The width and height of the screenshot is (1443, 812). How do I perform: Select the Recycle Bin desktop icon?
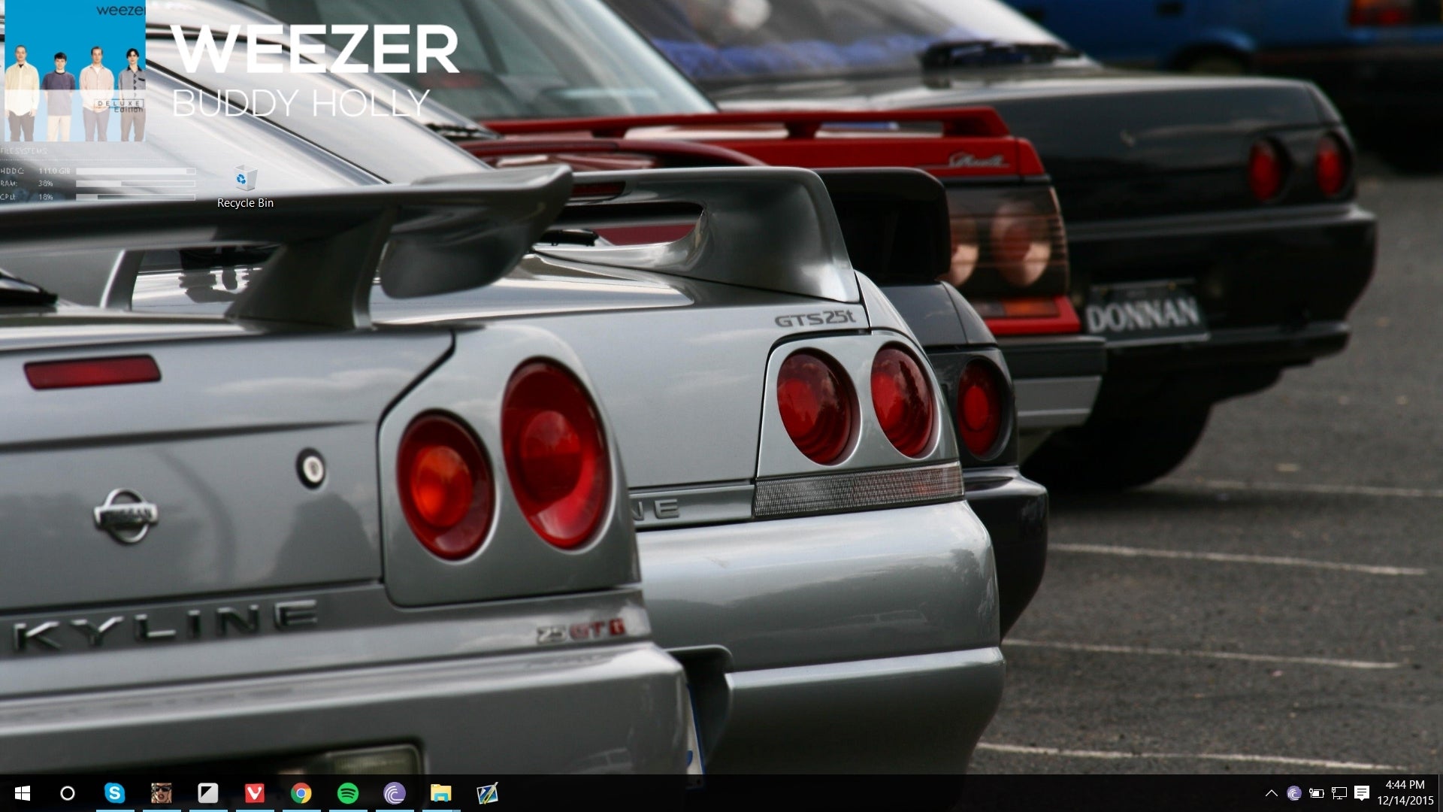coord(245,187)
